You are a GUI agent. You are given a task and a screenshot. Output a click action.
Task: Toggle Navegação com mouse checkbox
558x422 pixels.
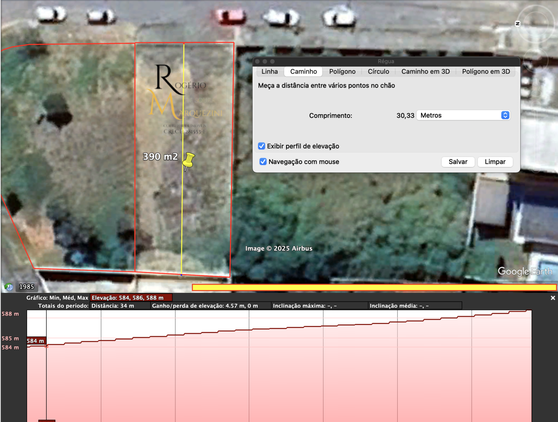[x=263, y=162]
